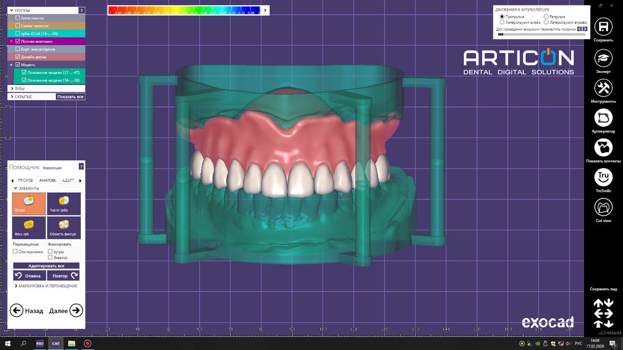Uncheck Основание модели (37-...-47) checkbox
623x350 pixels.
24,72
